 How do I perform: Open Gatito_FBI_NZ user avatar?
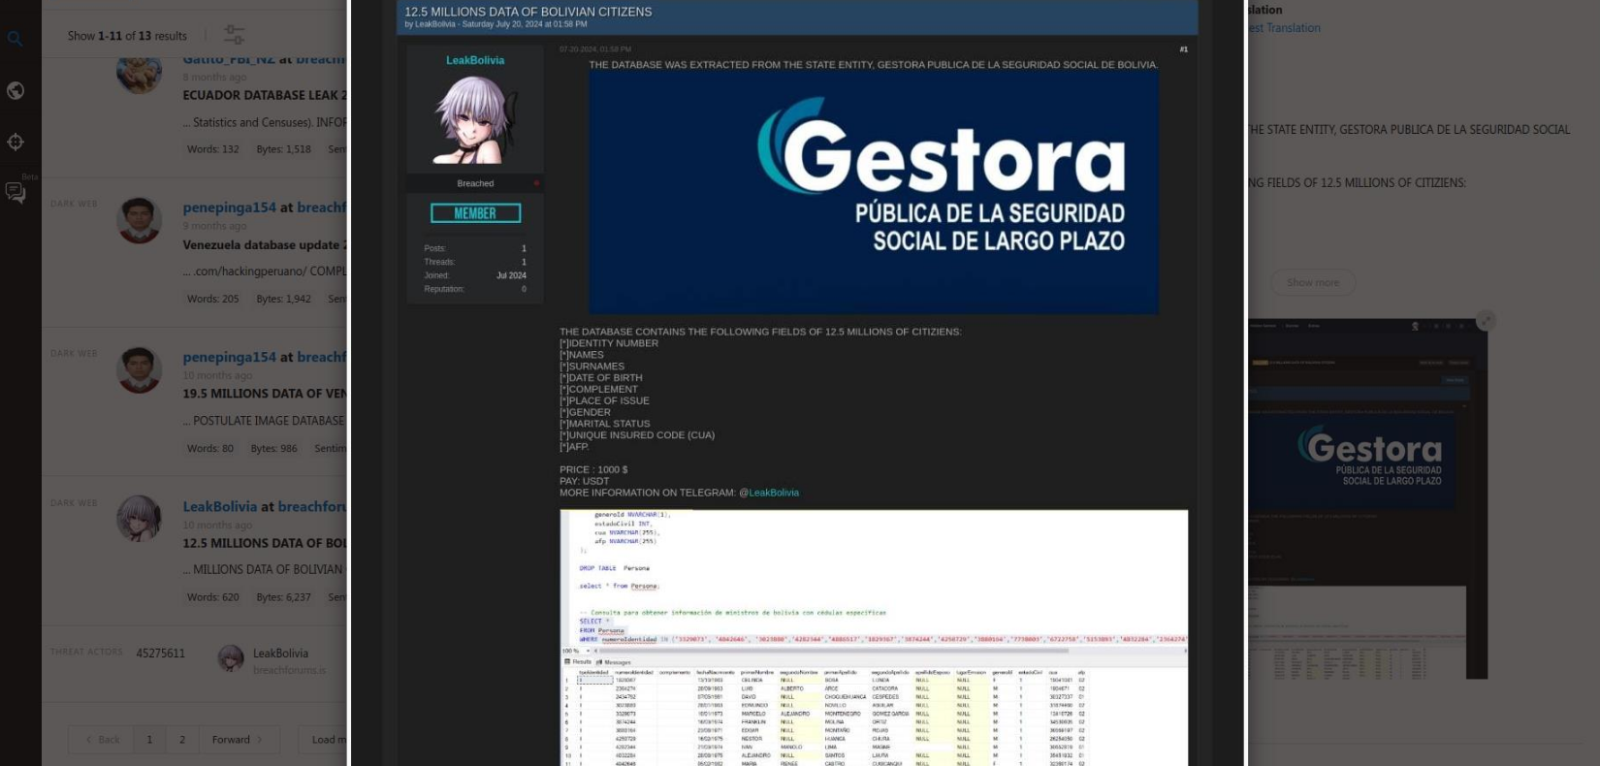tap(139, 73)
